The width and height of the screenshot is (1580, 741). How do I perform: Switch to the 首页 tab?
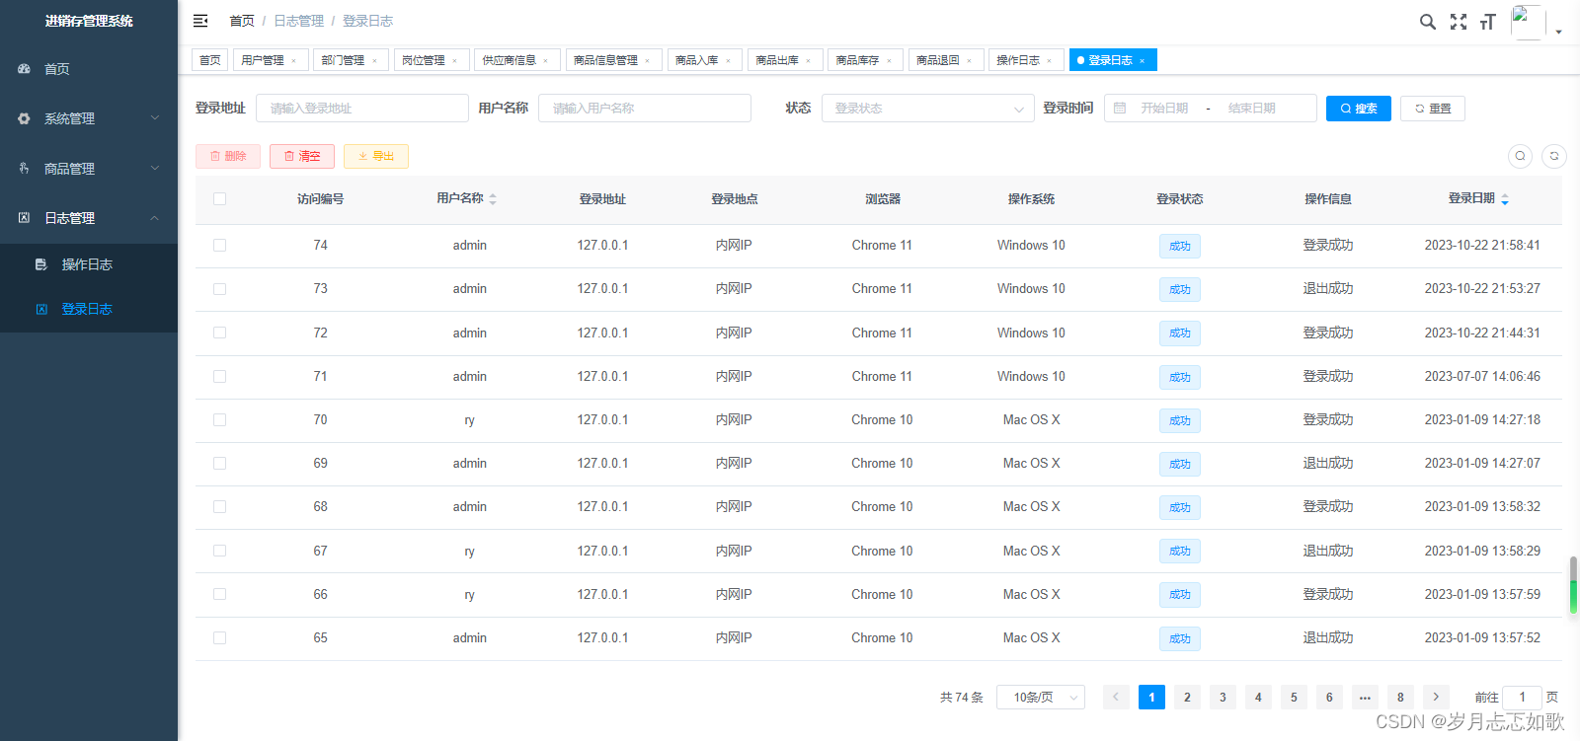pos(210,60)
